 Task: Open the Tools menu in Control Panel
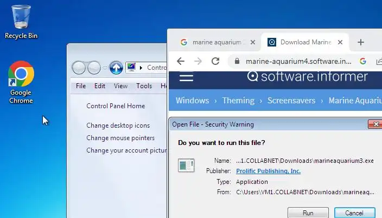pos(144,86)
